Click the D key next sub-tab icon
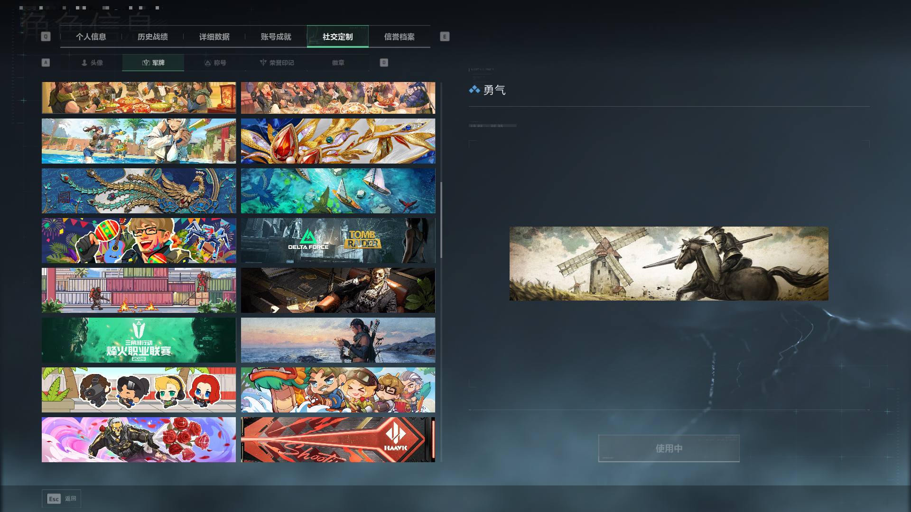Viewport: 911px width, 512px height. [x=384, y=63]
